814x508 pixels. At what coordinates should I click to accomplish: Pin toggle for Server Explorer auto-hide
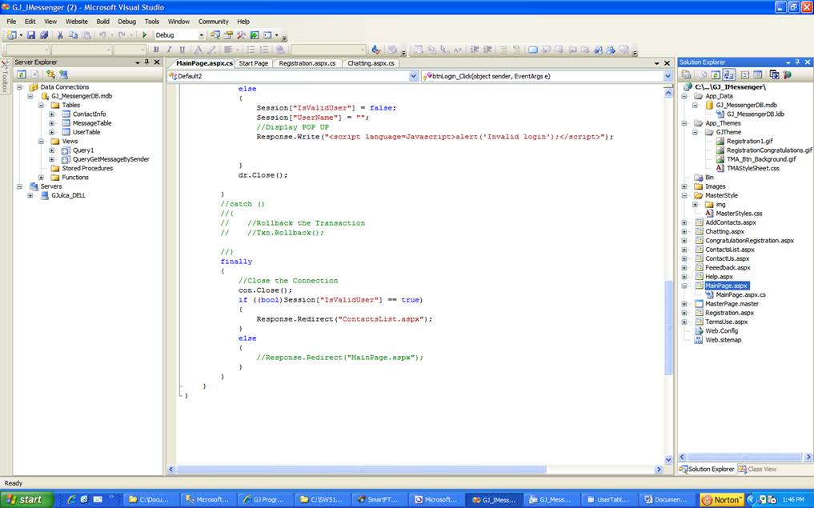147,62
